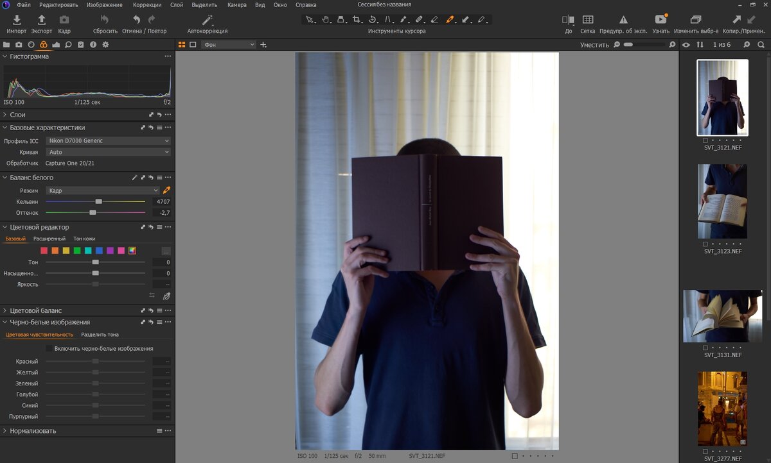Open the Library tool tab with folder icon
The width and height of the screenshot is (771, 463).
(7, 44)
